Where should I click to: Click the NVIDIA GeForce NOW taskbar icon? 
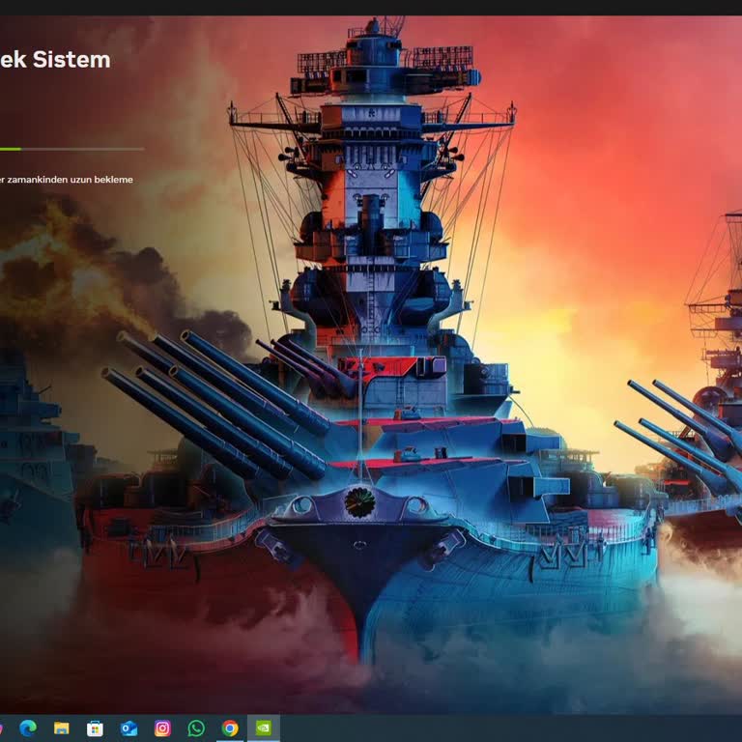[x=264, y=728]
